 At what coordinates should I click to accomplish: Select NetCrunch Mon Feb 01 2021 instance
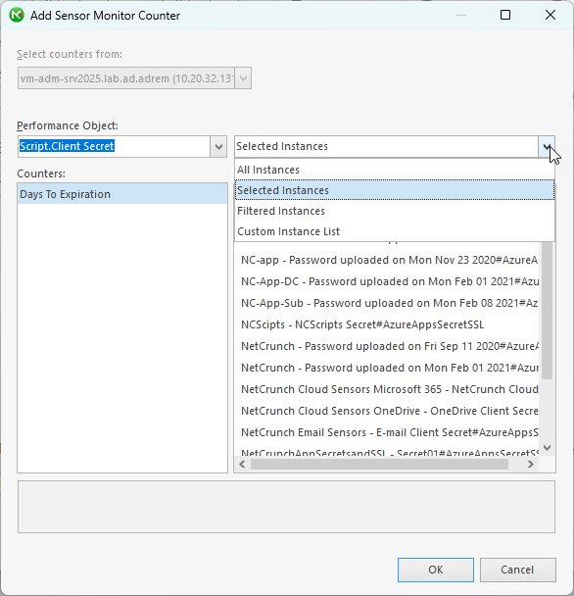pyautogui.click(x=389, y=368)
